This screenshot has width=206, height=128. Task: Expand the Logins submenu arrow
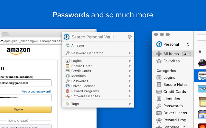coord(130,61)
